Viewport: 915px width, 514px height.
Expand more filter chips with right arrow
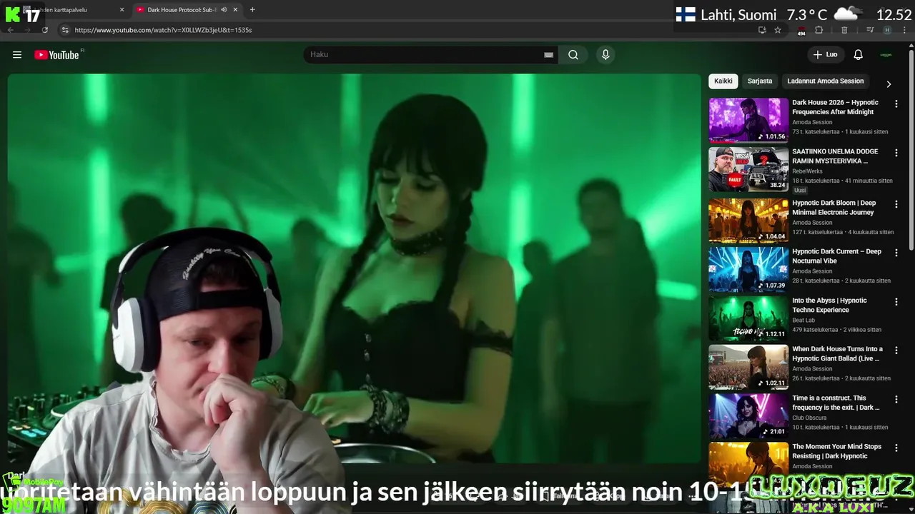tap(889, 84)
